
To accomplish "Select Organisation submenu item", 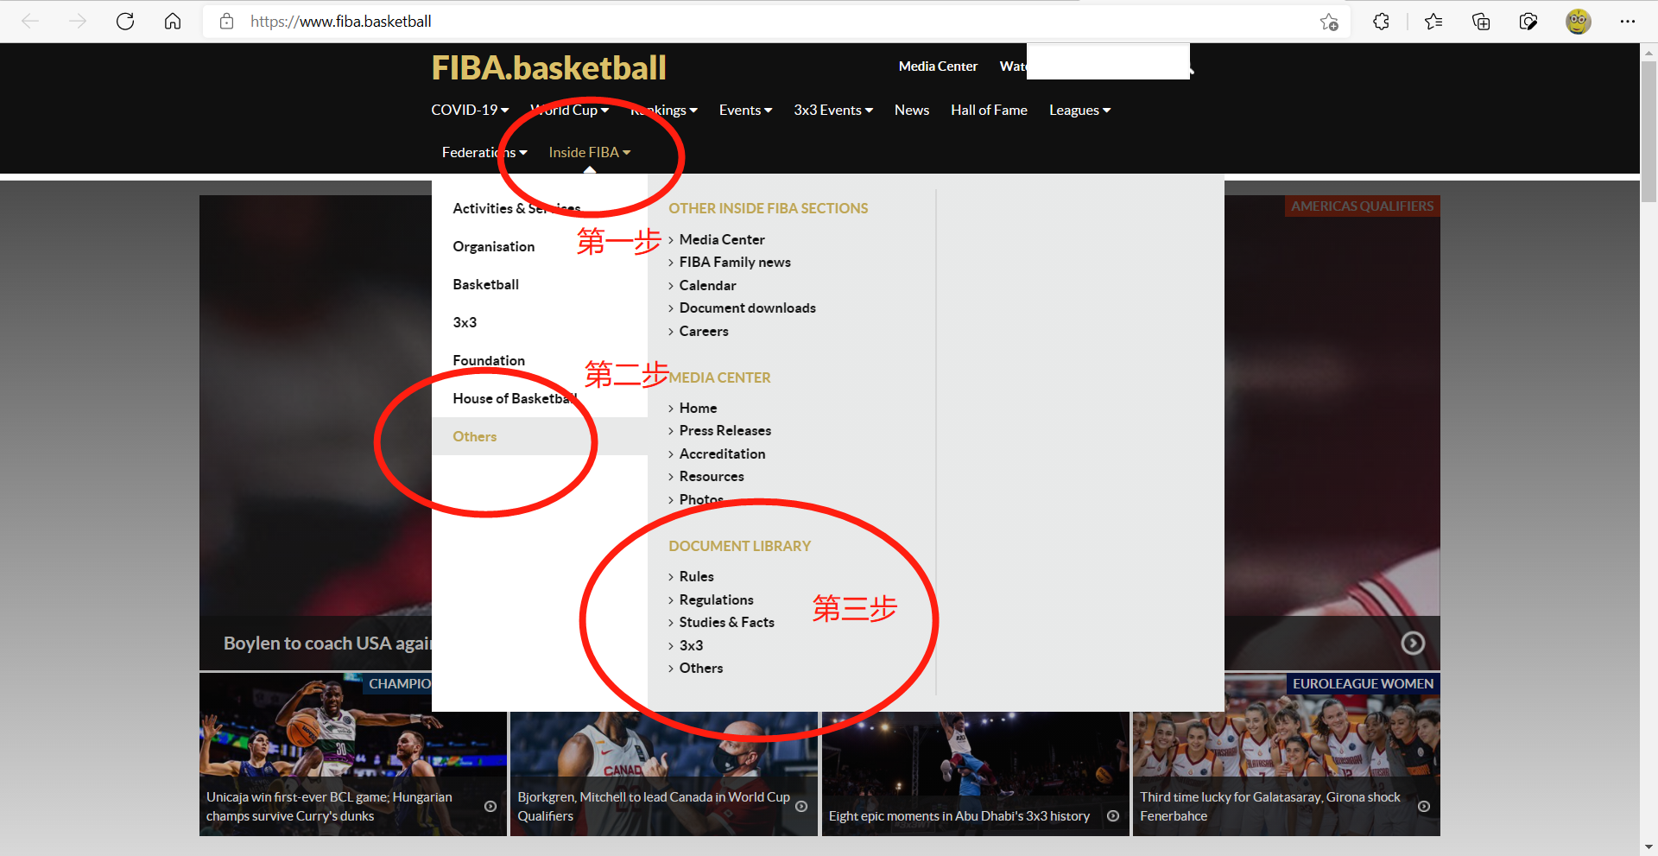I will pyautogui.click(x=540, y=246).
